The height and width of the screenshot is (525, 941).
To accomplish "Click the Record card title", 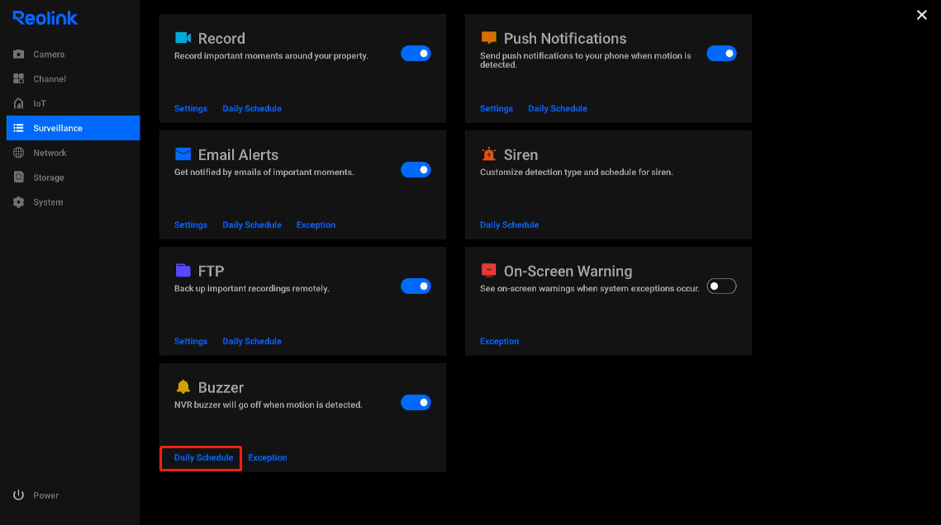I will 221,38.
